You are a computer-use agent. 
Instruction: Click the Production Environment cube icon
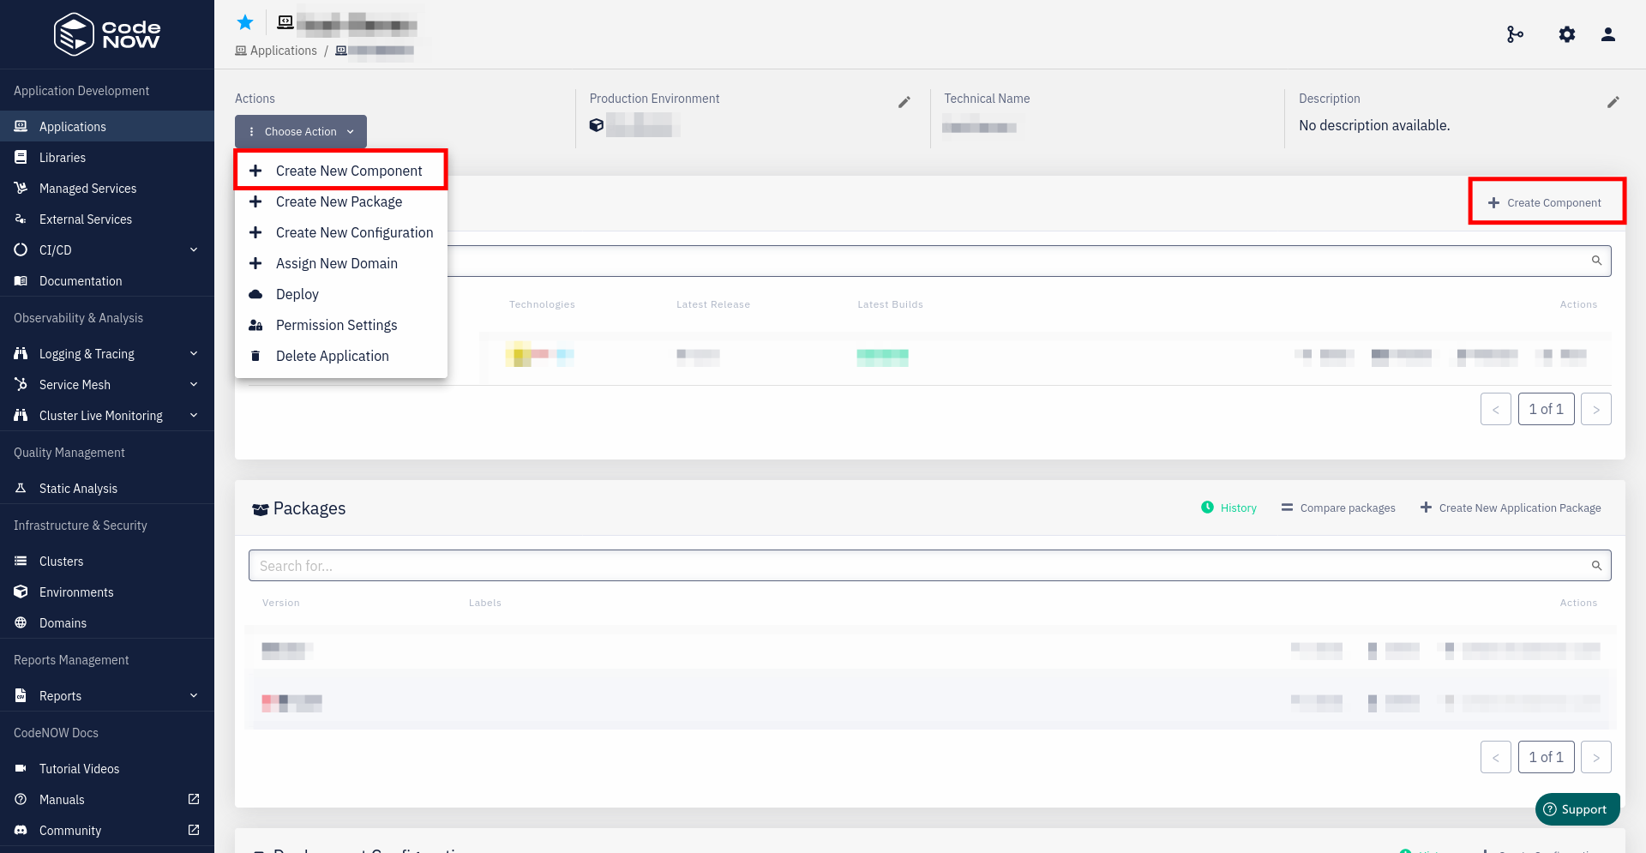597,125
